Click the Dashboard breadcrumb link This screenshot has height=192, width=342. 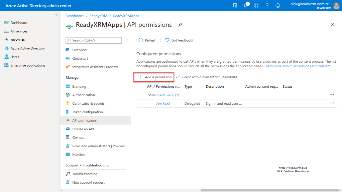click(x=75, y=16)
